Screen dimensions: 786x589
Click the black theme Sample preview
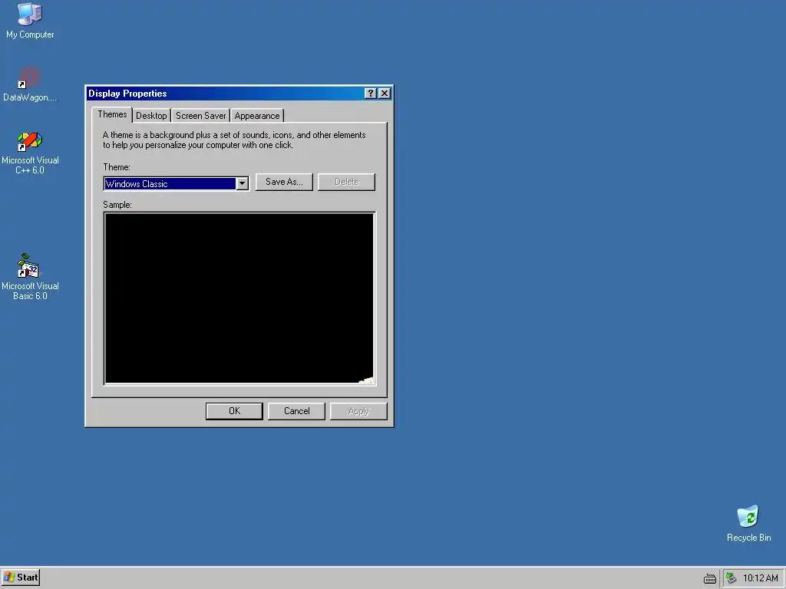coord(239,298)
